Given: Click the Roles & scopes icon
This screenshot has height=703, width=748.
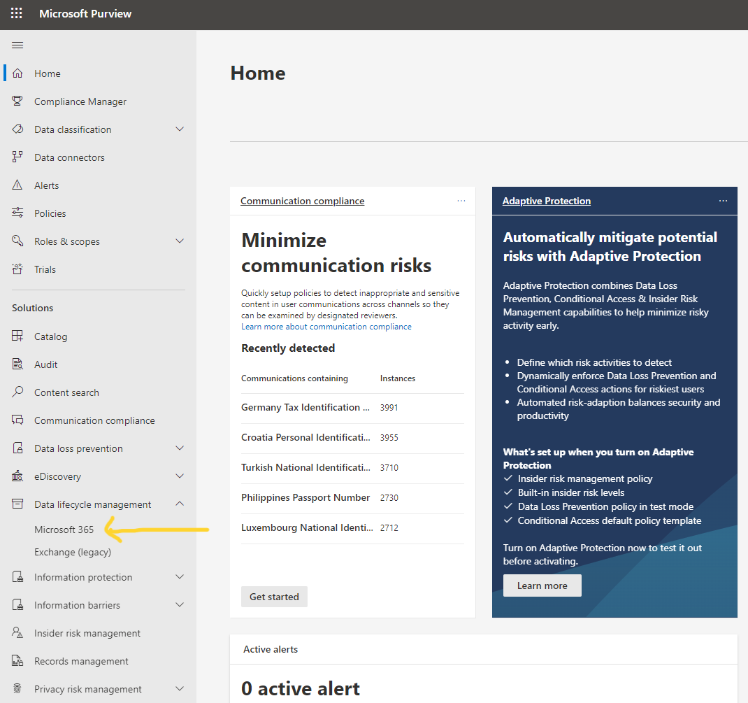Looking at the screenshot, I should coord(17,241).
